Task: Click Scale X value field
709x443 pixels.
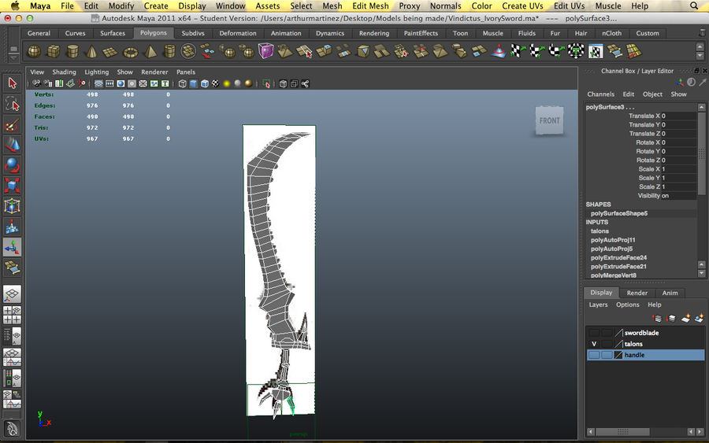Action: click(678, 169)
